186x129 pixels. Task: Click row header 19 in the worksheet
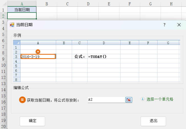click(3, 120)
